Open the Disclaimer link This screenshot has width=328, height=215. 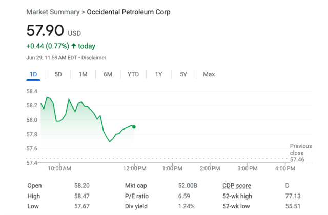(94, 58)
